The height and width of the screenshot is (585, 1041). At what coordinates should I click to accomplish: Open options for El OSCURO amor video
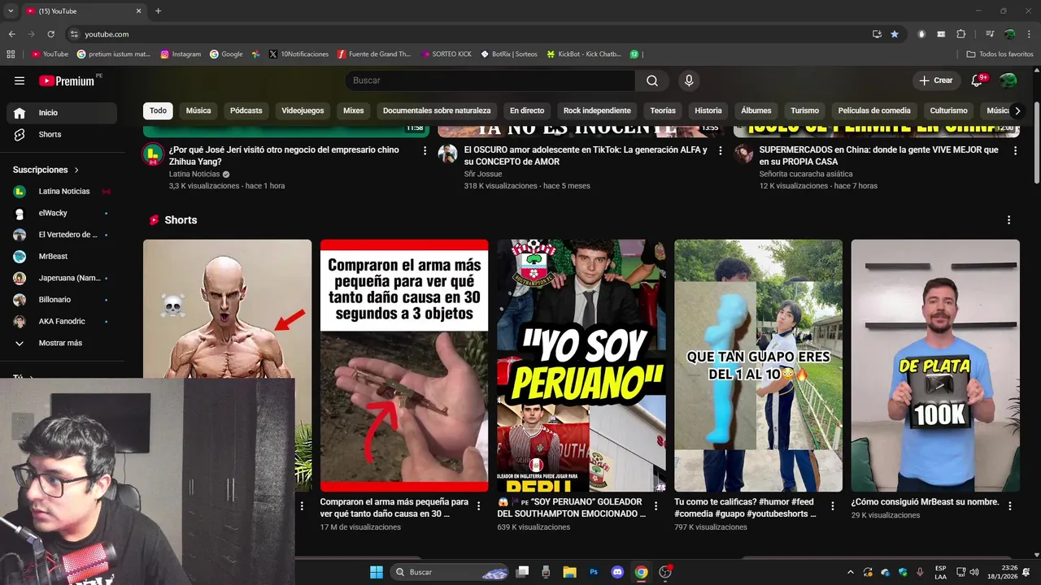point(720,150)
